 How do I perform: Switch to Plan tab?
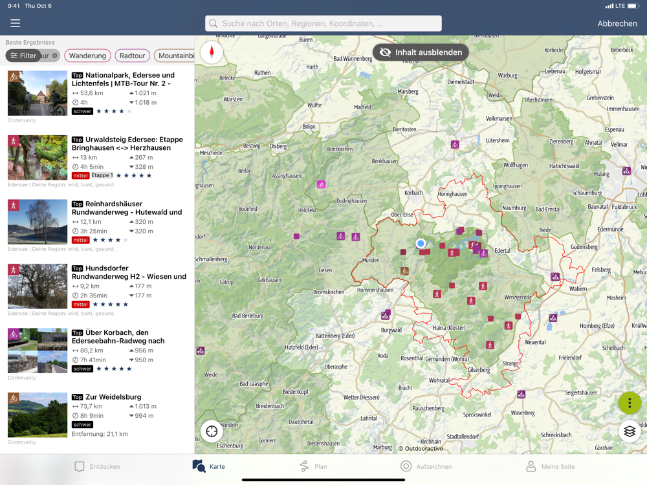(x=313, y=466)
